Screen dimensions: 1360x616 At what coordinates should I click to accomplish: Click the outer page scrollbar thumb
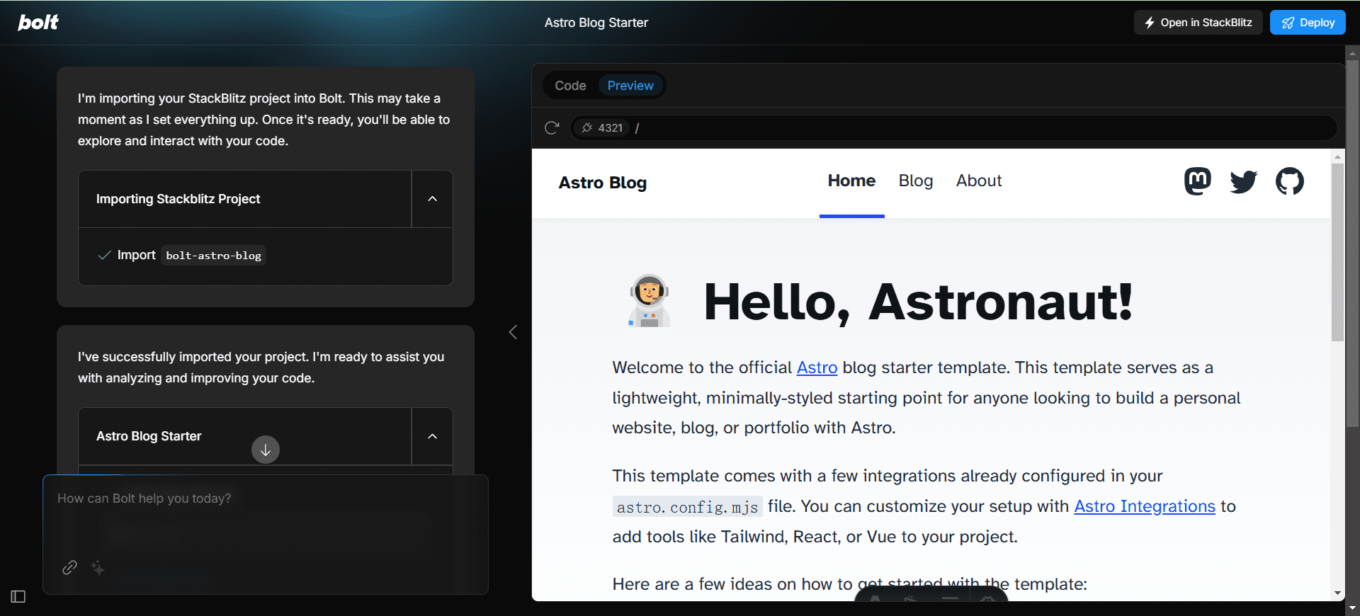1353,242
